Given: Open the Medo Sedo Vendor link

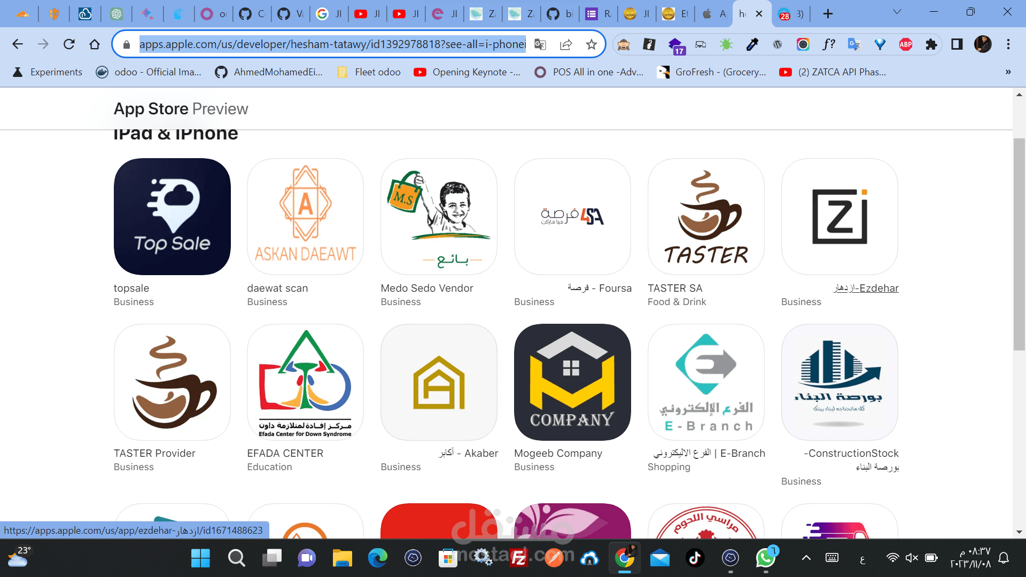Looking at the screenshot, I should [426, 288].
